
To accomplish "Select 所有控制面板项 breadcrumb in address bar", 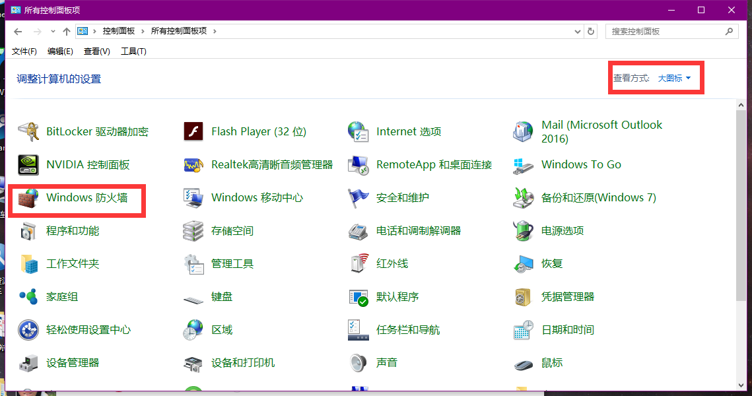I will [179, 31].
